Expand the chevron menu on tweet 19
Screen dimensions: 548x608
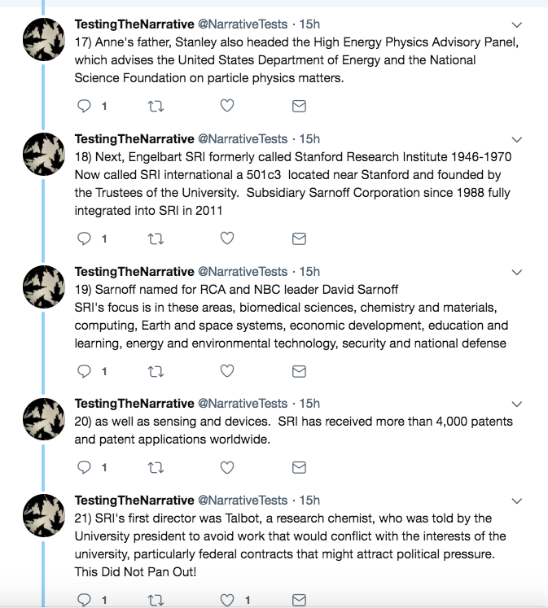pyautogui.click(x=516, y=272)
